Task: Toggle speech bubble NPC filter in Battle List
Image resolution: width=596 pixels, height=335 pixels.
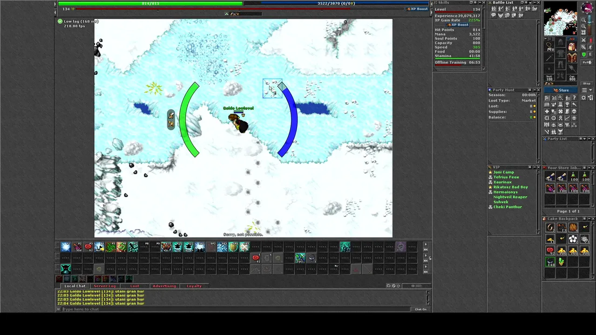Action: click(x=494, y=15)
